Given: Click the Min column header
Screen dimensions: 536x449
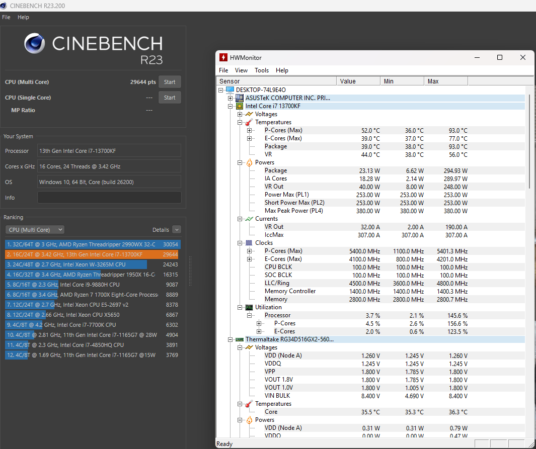Looking at the screenshot, I should tap(402, 81).
